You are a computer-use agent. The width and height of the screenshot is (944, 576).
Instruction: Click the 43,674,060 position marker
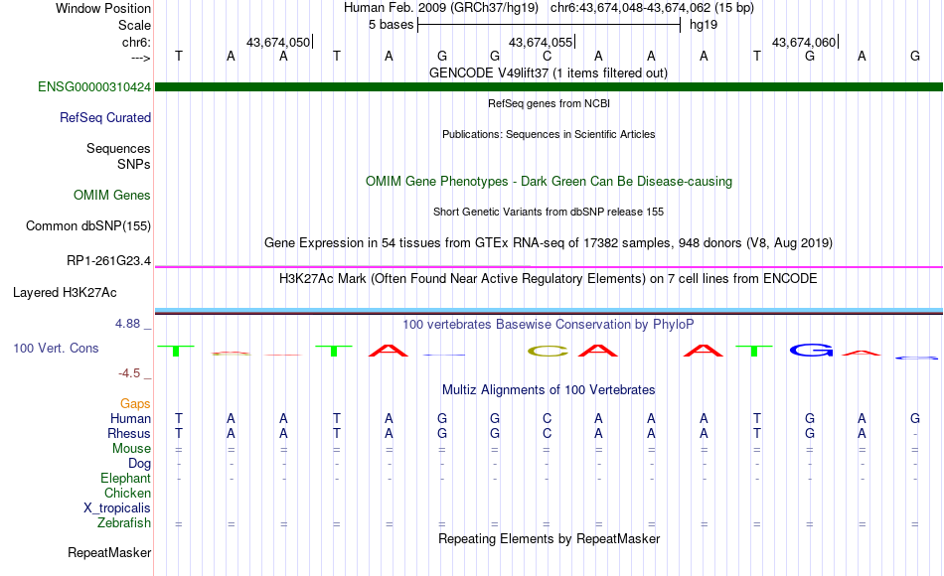[x=804, y=42]
